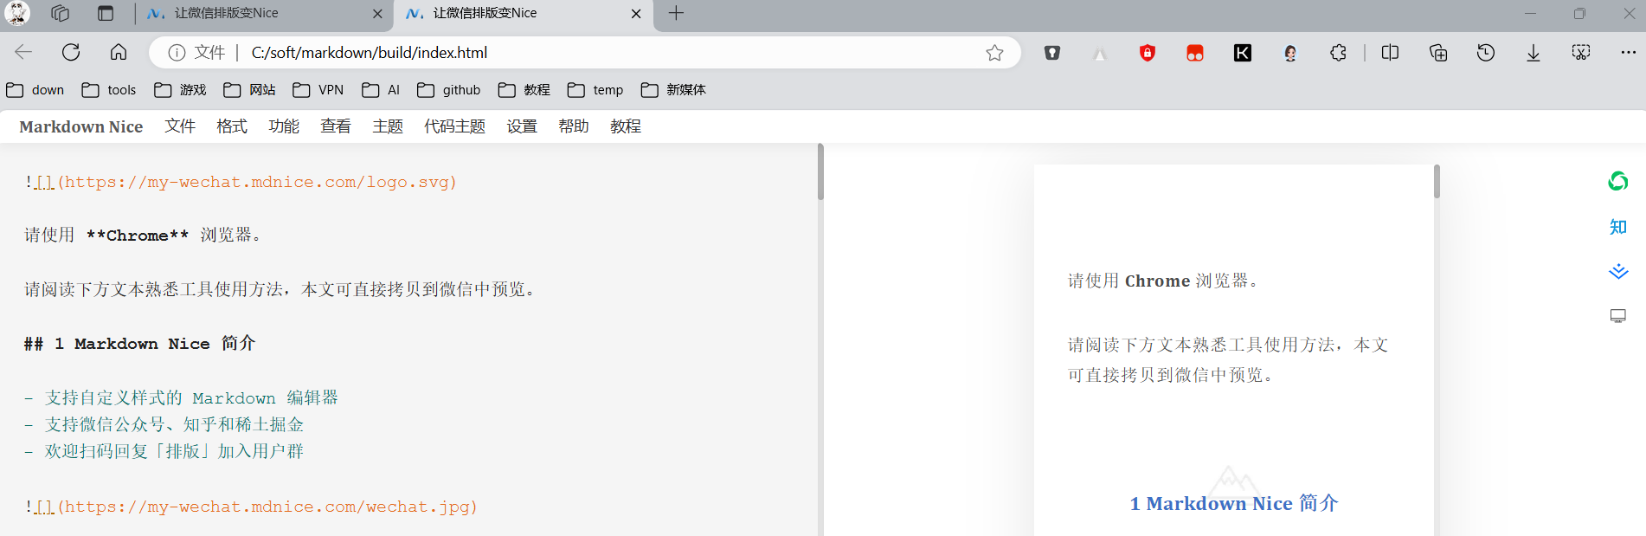The width and height of the screenshot is (1646, 536).
Task: View site information icon in address bar
Action: [x=177, y=53]
